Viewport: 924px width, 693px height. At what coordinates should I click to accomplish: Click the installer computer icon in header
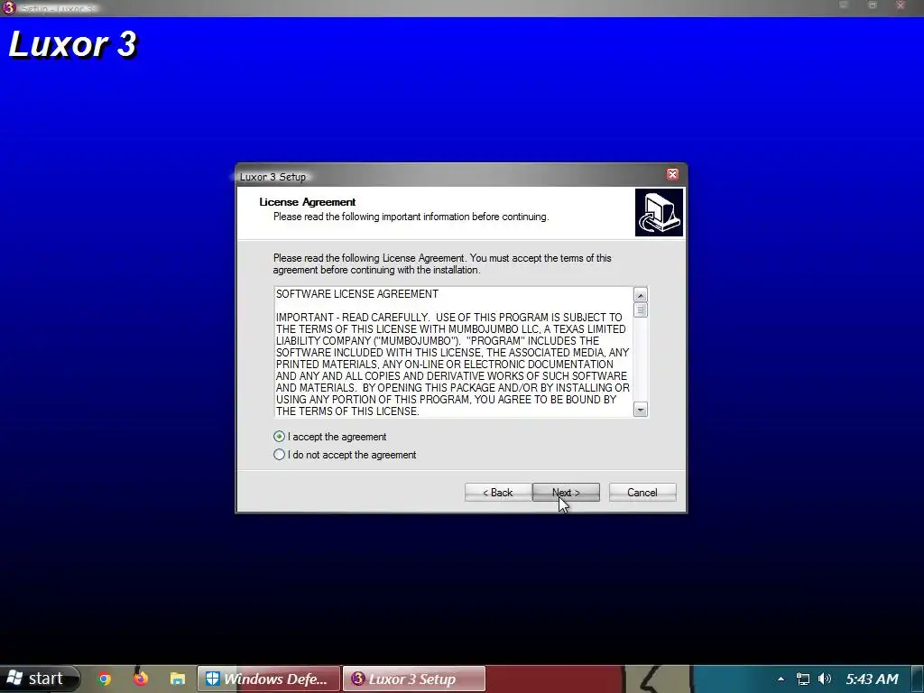(x=659, y=212)
